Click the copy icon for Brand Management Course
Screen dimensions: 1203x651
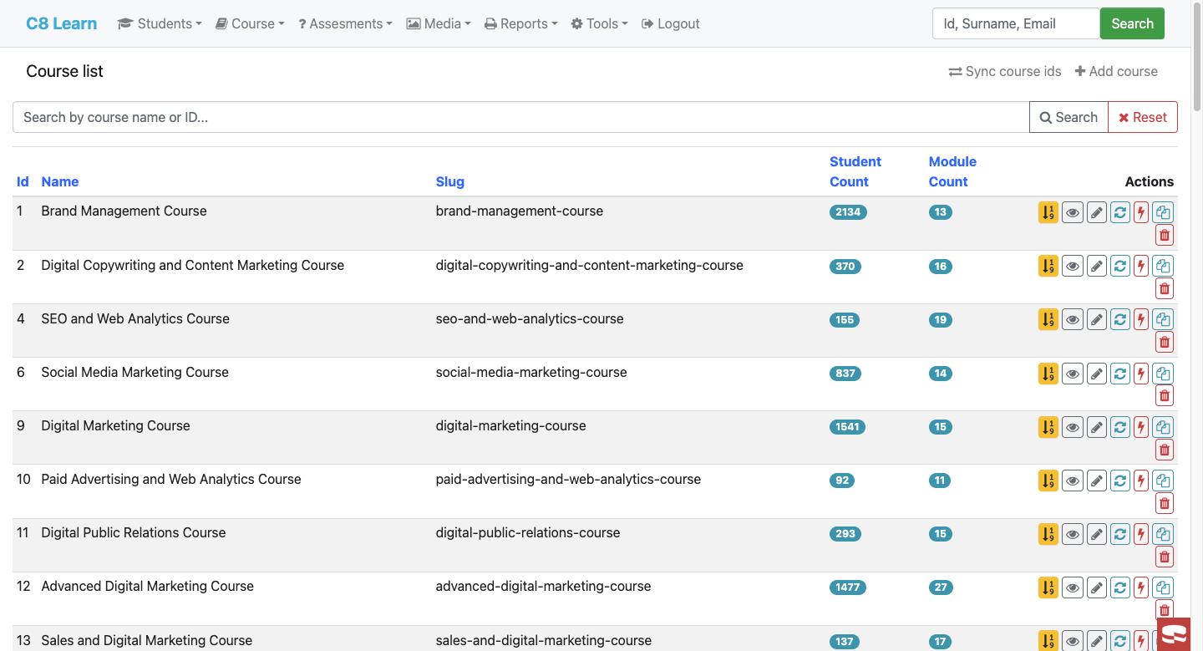tap(1163, 212)
